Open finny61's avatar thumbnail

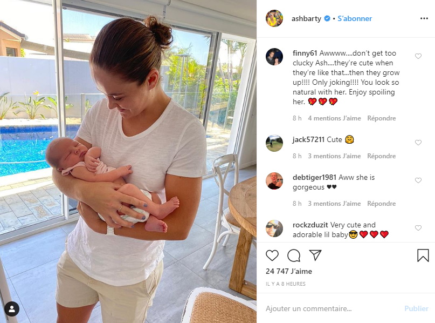coord(274,57)
